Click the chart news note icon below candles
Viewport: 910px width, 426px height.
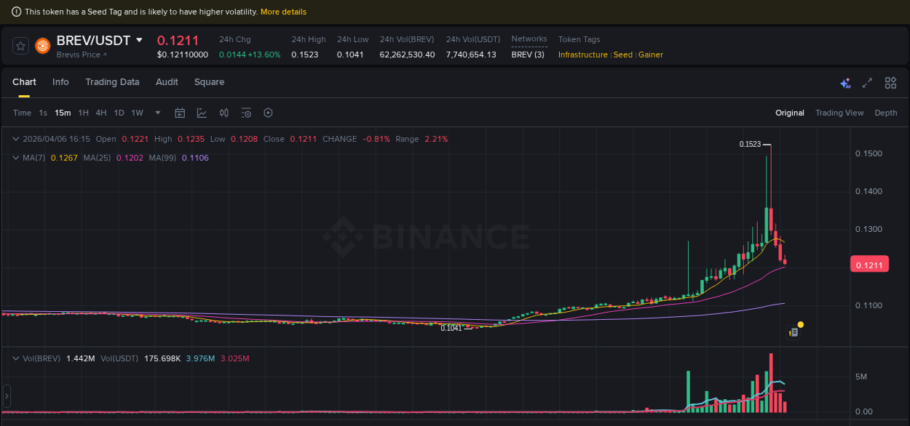pos(794,331)
